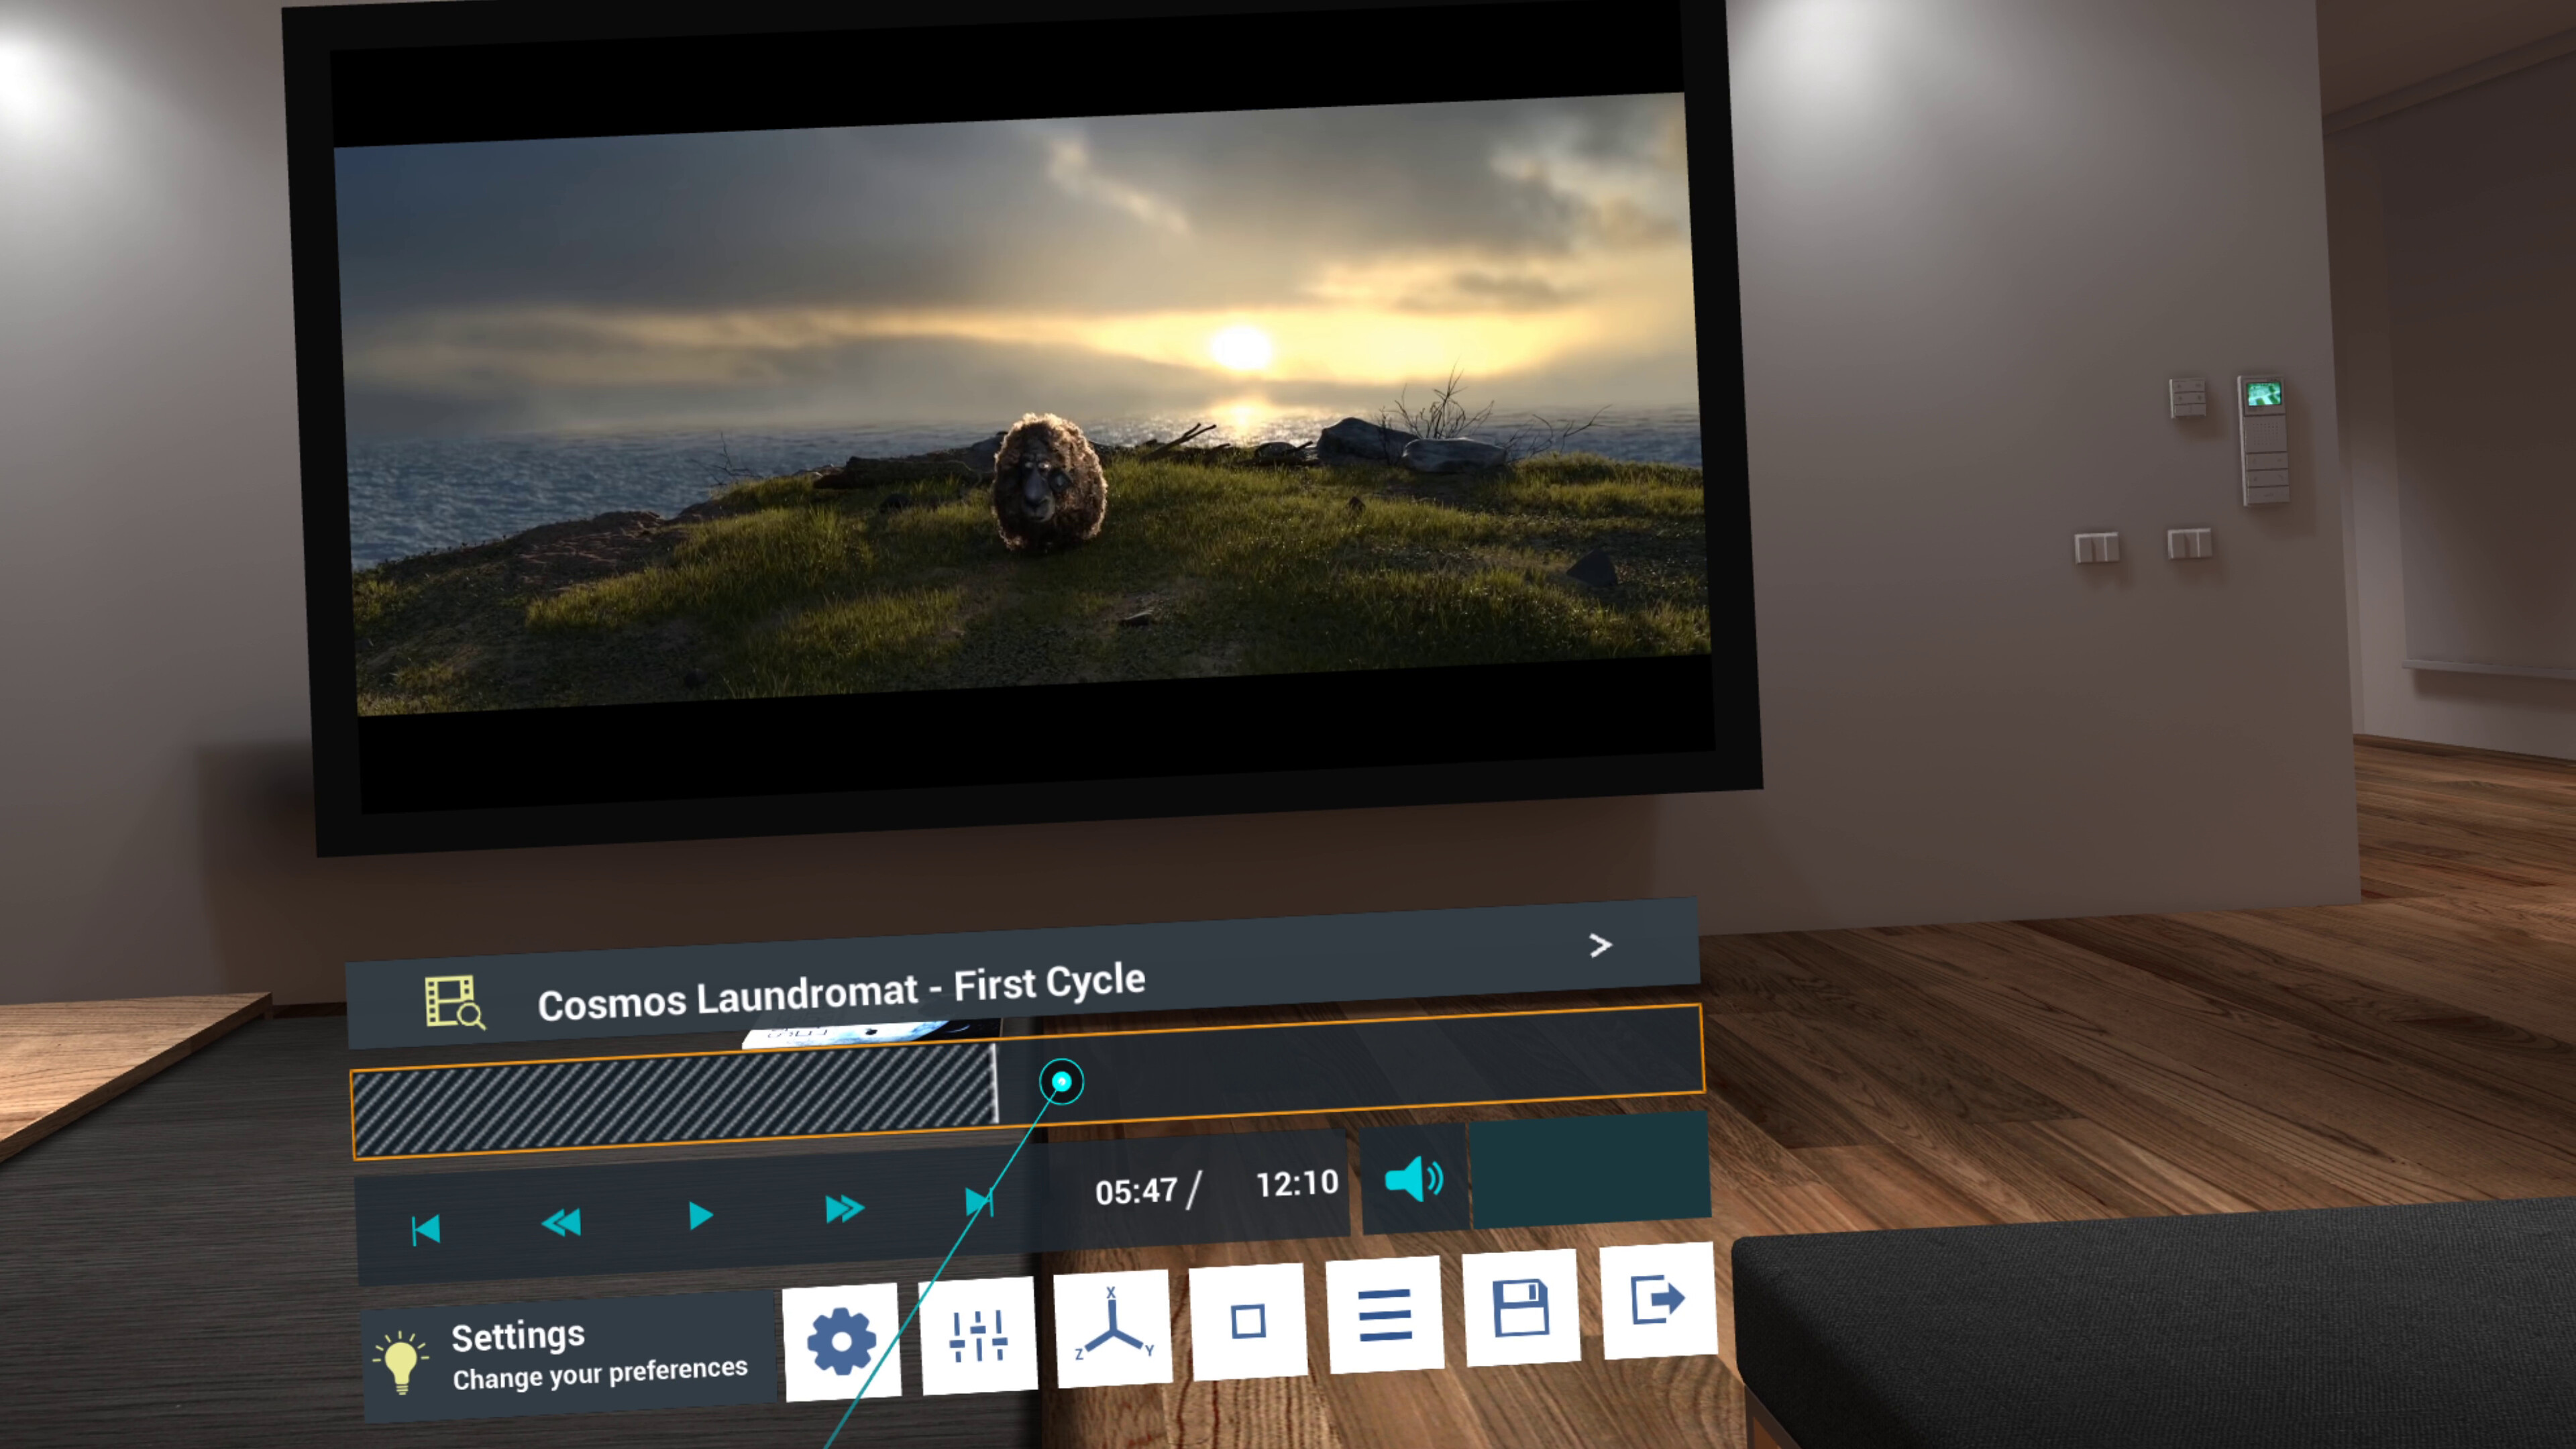Screen dimensions: 2576x1449
Task: Fast forward the video
Action: pyautogui.click(x=843, y=1208)
